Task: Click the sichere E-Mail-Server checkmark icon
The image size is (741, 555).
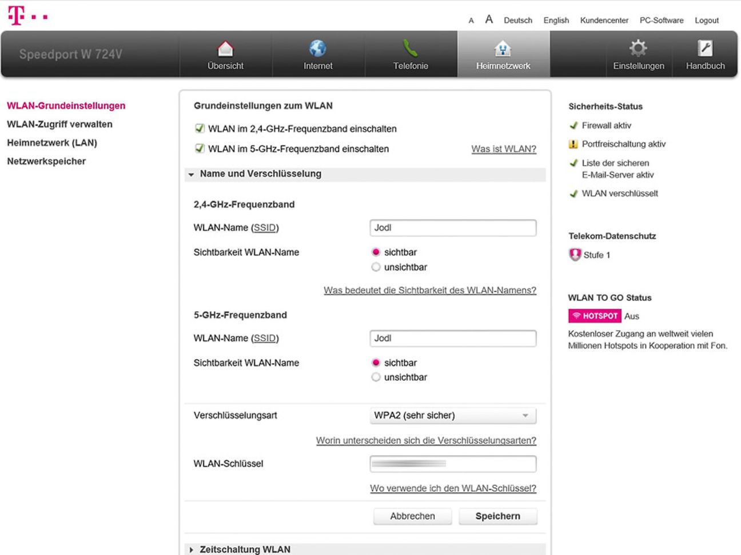Action: pyautogui.click(x=573, y=163)
